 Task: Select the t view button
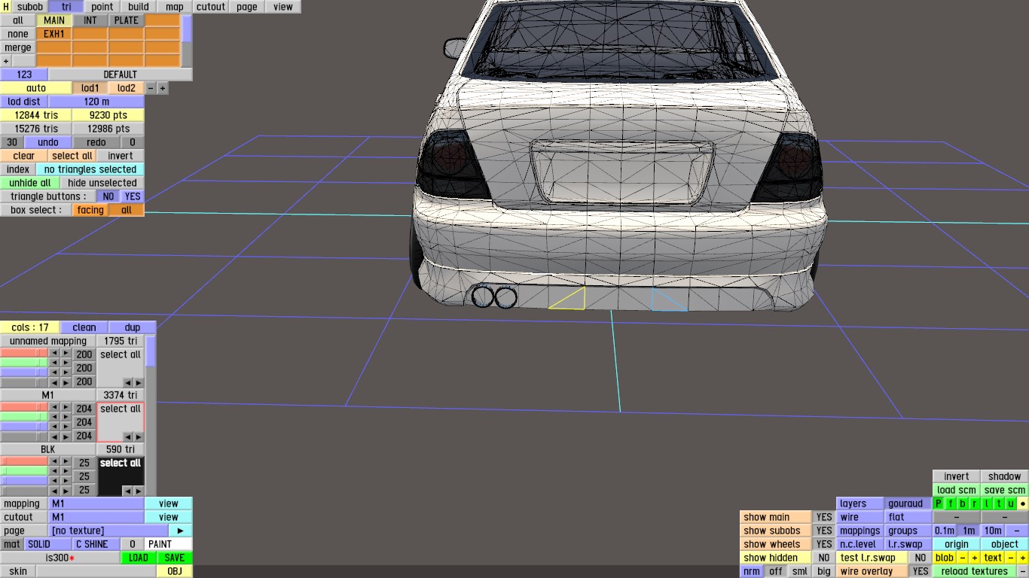coord(999,503)
